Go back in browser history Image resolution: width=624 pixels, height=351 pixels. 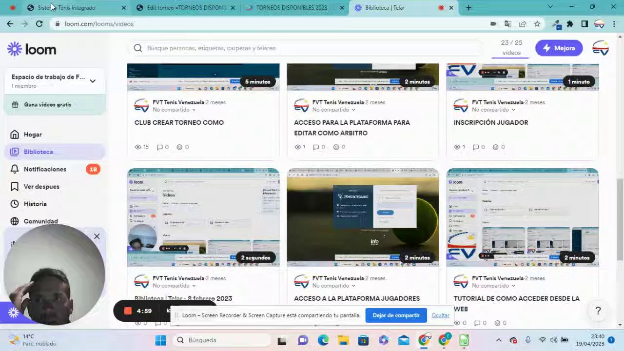pos(10,24)
